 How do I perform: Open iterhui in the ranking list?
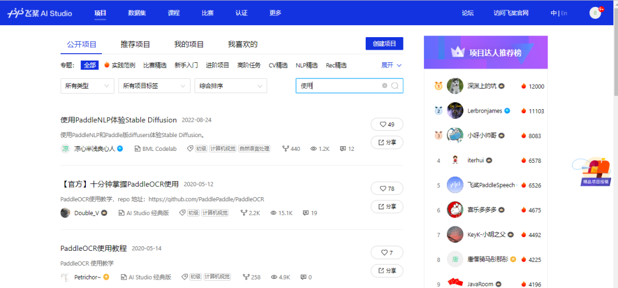(x=476, y=161)
